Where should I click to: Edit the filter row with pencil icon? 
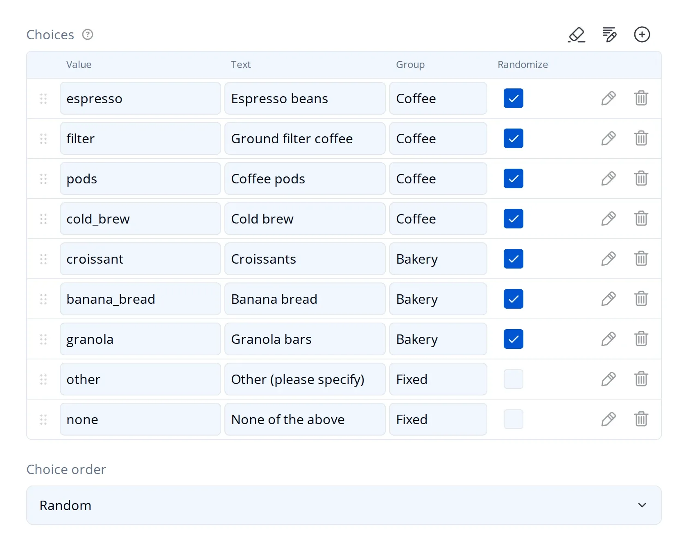coord(609,138)
